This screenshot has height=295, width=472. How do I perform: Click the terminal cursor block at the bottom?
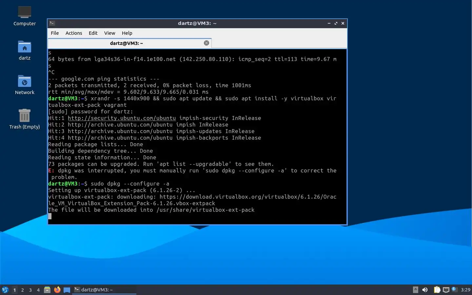pos(50,216)
